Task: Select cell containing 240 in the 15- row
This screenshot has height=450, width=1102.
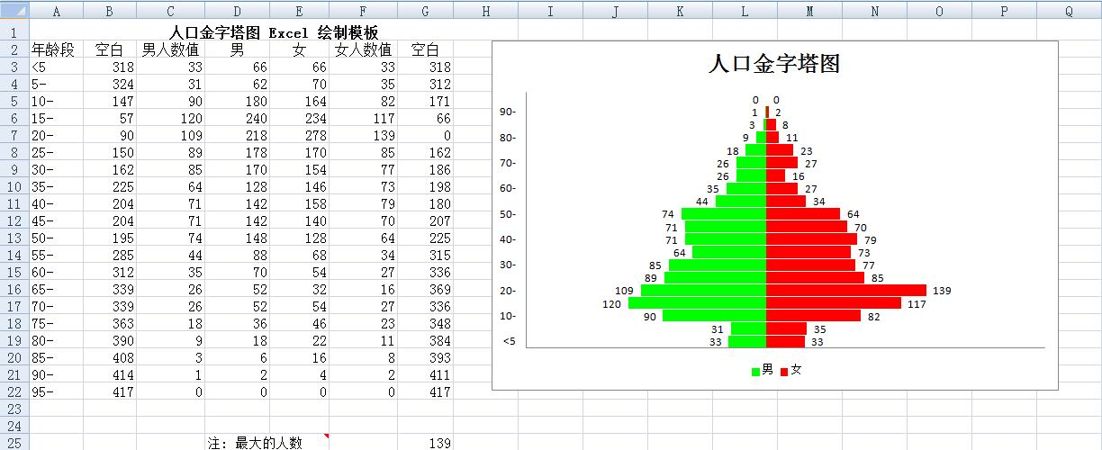Action: pos(237,118)
